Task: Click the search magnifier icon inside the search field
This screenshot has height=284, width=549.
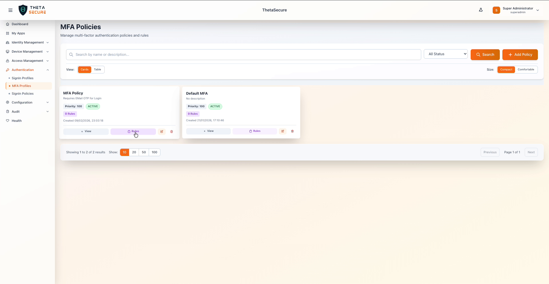Action: [x=71, y=54]
